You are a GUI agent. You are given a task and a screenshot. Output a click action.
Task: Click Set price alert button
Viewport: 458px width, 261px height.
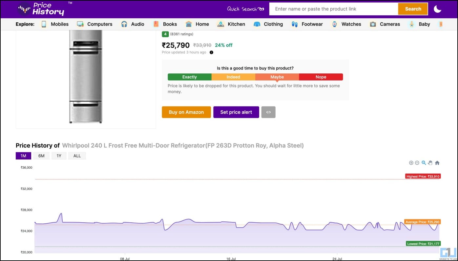click(236, 112)
